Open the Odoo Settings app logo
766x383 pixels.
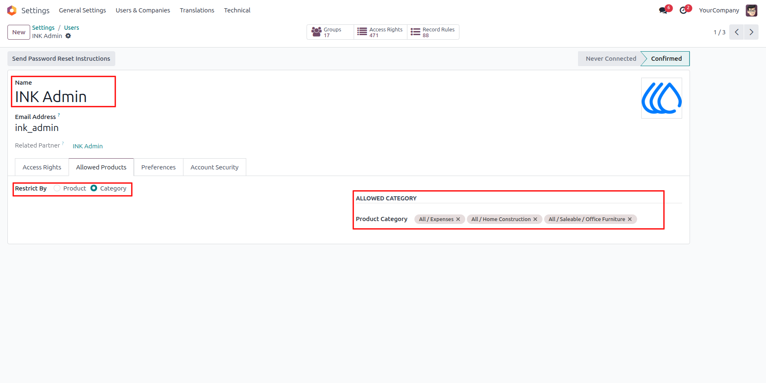point(12,10)
